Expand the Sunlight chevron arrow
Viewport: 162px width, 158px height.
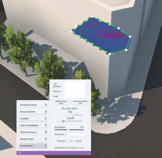pyautogui.click(x=45, y=119)
